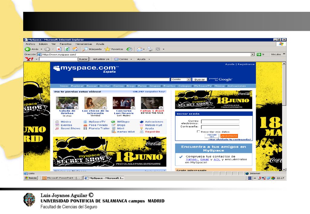Expand the address bar history dropdown arrow
The image size is (310, 214).
(x=252, y=54)
